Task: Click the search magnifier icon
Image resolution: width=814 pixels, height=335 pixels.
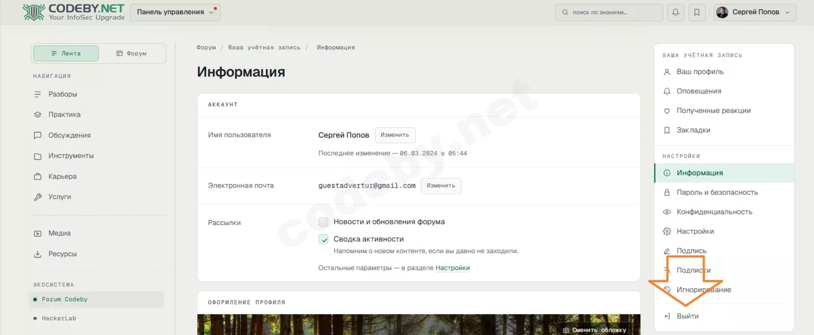Action: click(x=565, y=12)
